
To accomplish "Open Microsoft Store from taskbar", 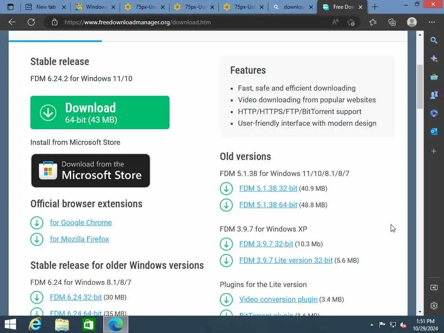I will coord(88,324).
